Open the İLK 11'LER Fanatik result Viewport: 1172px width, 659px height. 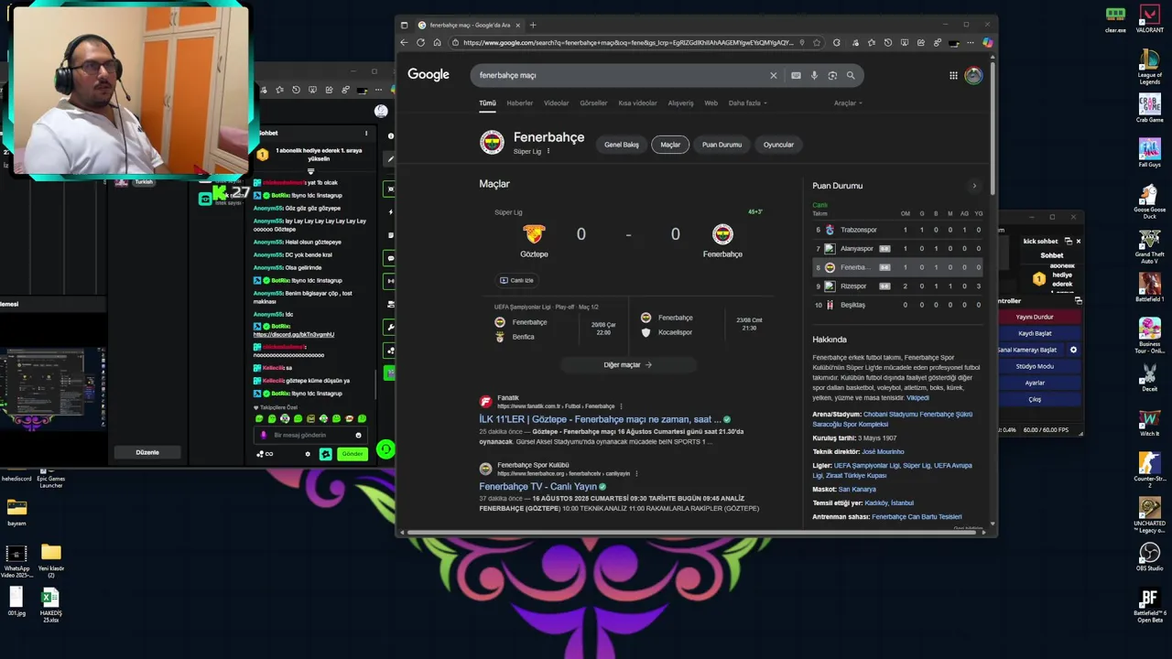(x=600, y=419)
